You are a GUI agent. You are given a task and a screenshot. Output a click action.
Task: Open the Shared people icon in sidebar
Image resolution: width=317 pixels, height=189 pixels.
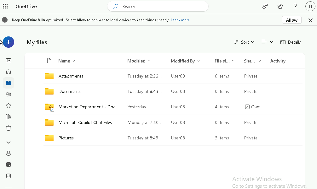pyautogui.click(x=9, y=94)
